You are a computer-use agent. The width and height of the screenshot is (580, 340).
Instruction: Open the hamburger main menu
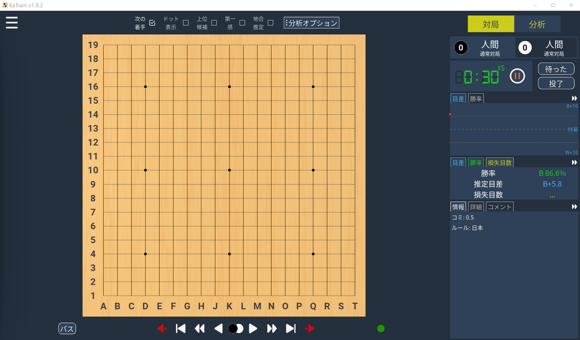coord(12,23)
